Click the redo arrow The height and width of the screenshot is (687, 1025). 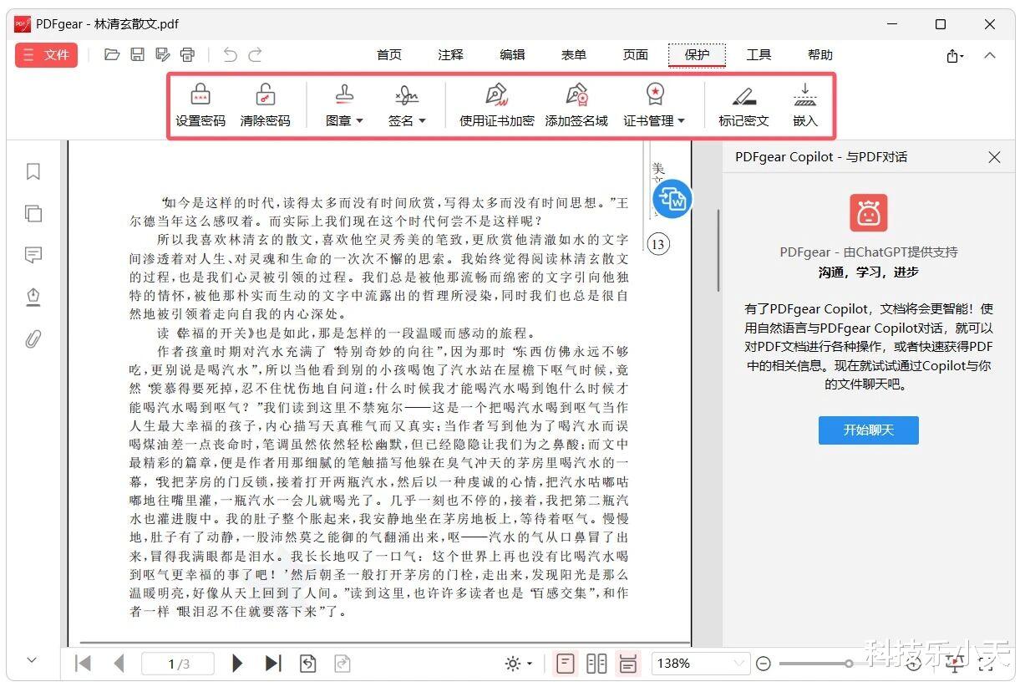tap(256, 55)
